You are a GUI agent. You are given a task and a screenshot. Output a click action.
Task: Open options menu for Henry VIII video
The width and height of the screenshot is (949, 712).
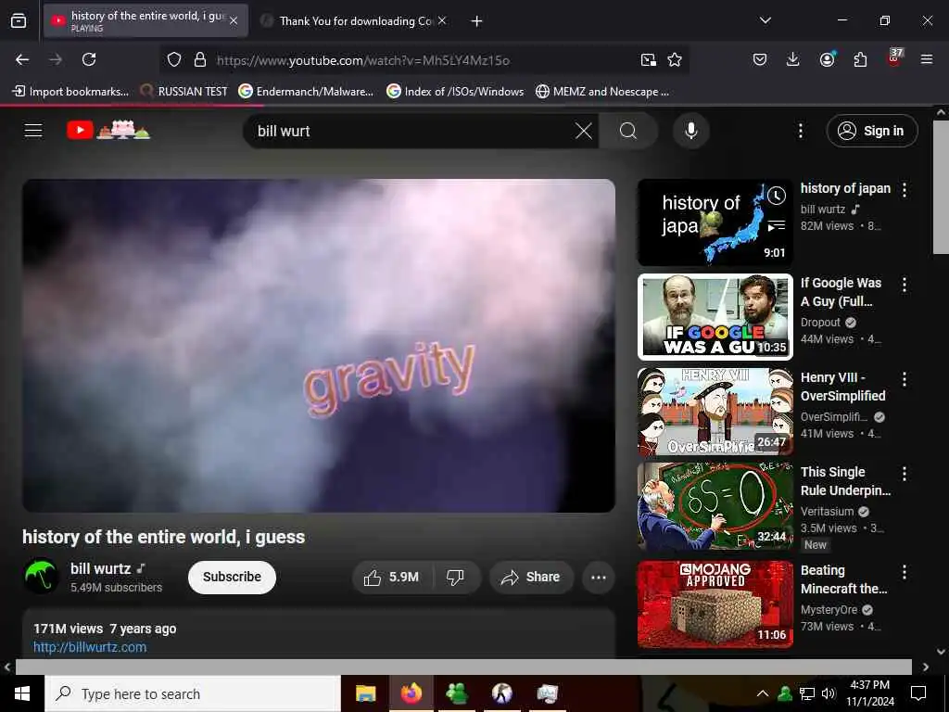tap(905, 379)
